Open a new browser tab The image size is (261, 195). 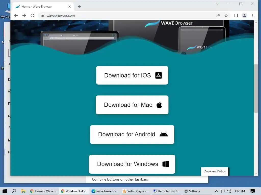(79, 7)
